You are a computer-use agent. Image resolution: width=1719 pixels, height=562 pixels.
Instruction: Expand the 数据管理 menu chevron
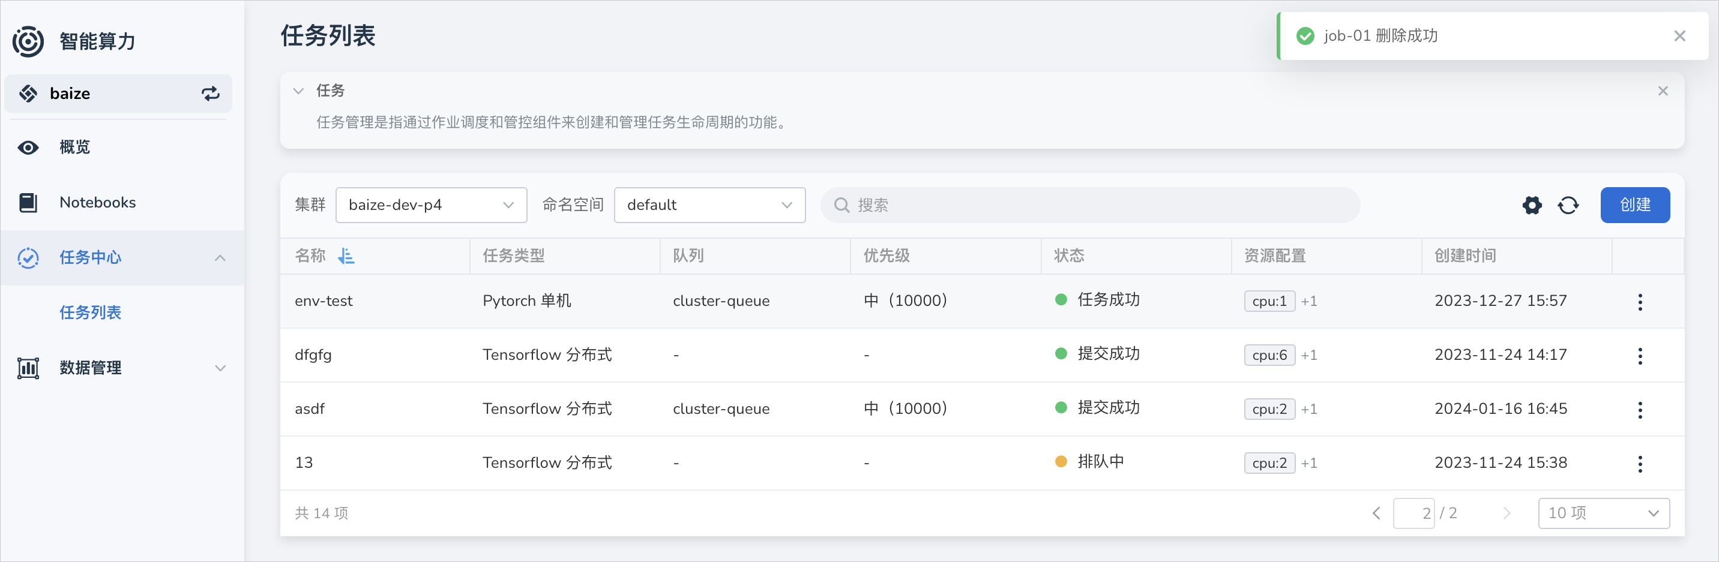[220, 368]
